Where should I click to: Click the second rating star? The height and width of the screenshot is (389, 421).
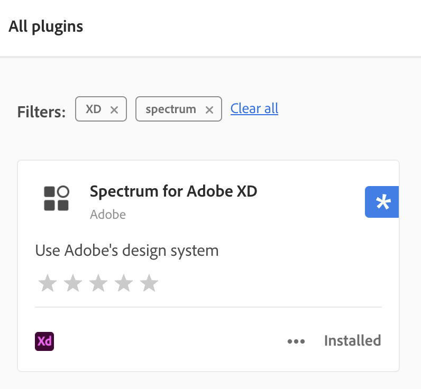73,283
